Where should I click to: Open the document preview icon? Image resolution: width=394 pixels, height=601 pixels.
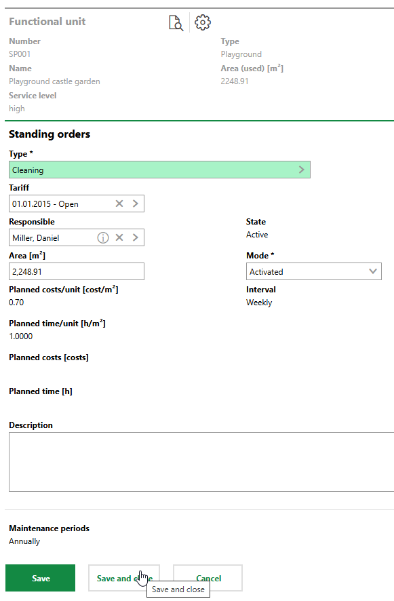(176, 22)
